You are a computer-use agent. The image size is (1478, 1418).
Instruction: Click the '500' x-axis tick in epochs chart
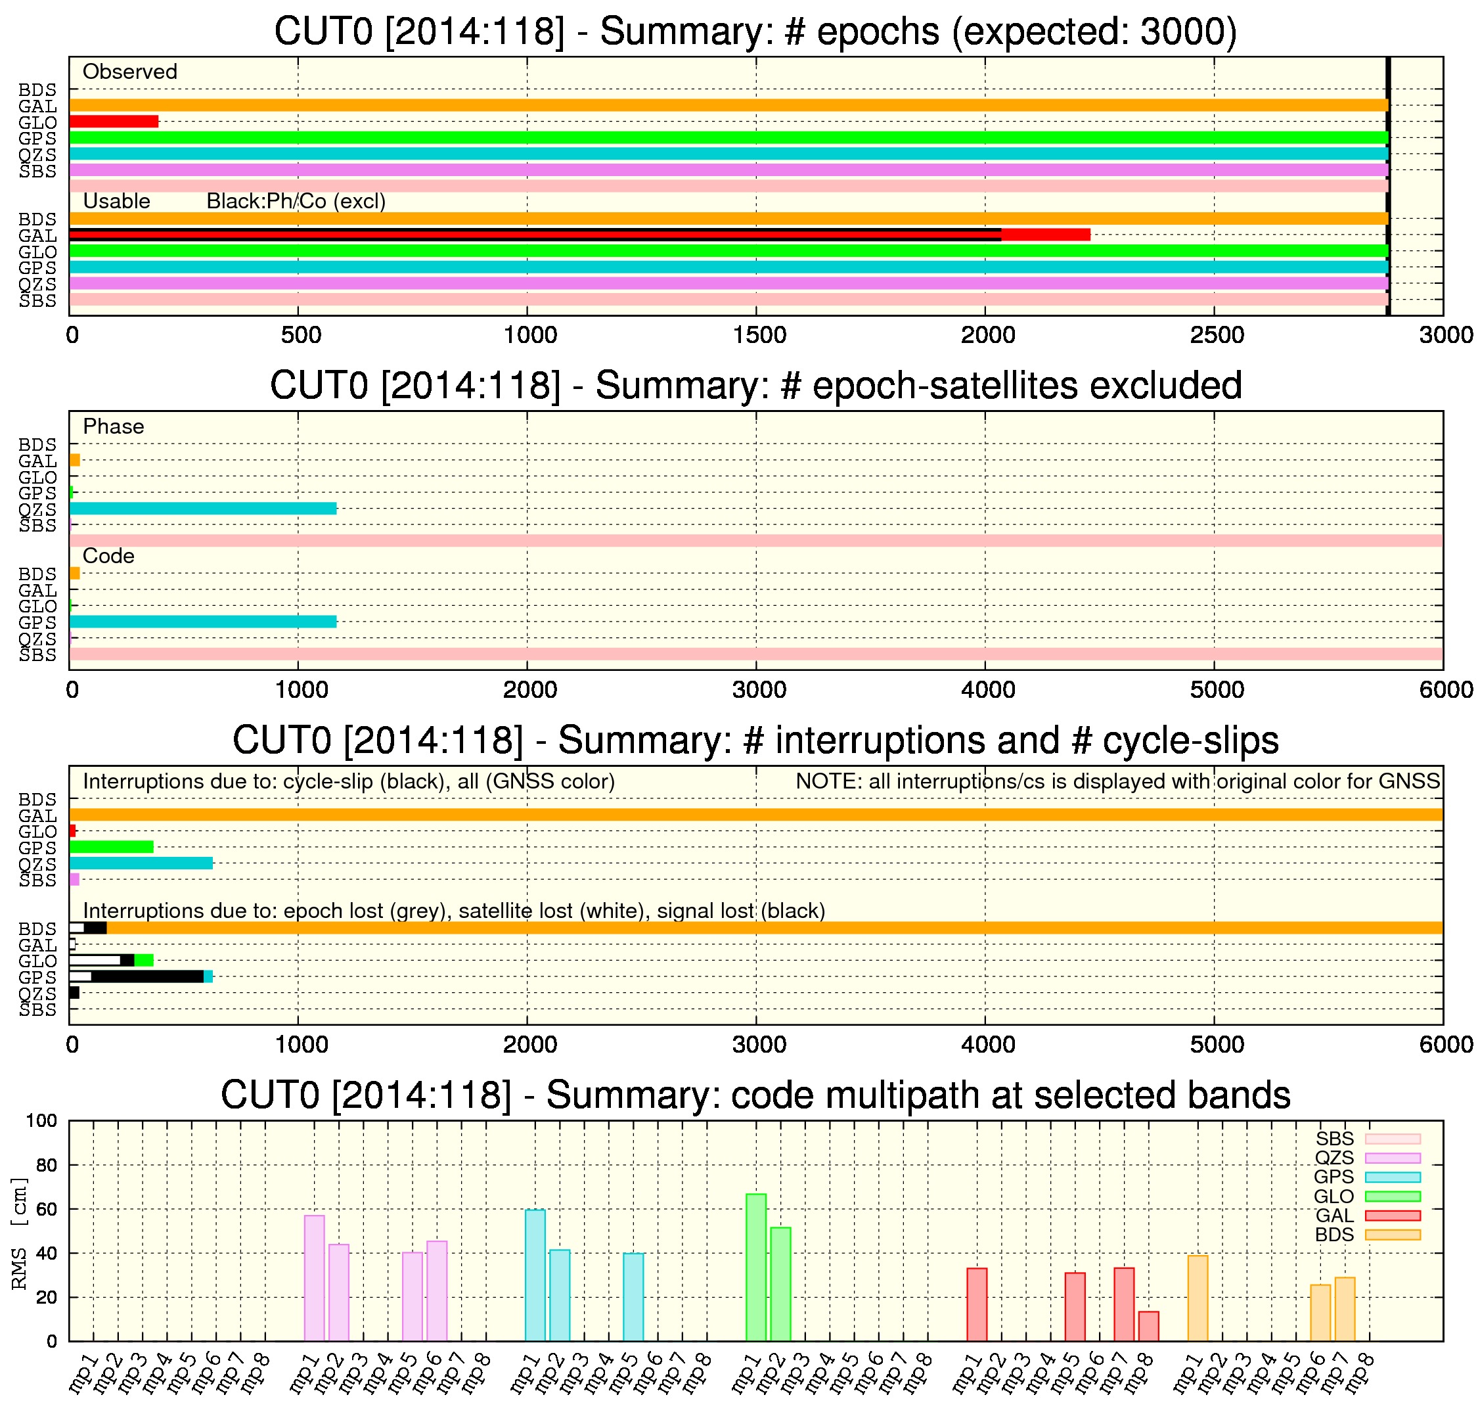[301, 335]
